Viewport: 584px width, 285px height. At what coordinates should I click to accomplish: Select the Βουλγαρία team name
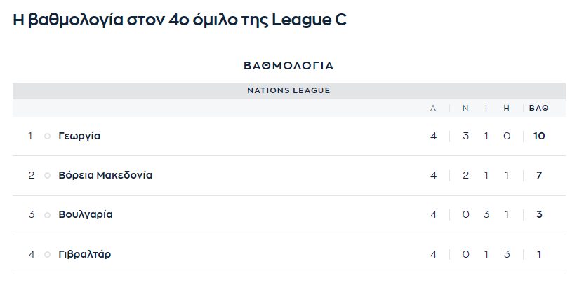pos(86,215)
